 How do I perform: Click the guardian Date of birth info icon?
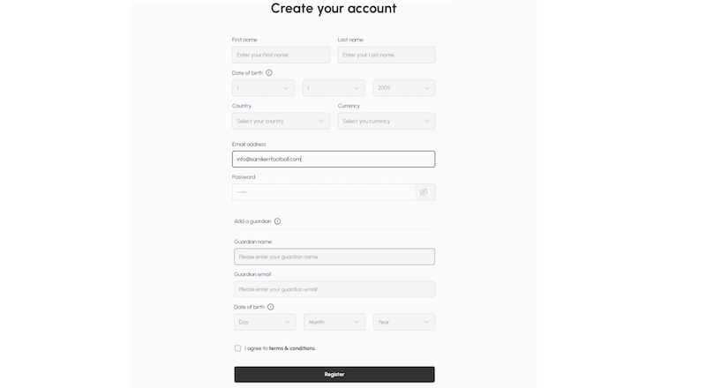(x=270, y=307)
